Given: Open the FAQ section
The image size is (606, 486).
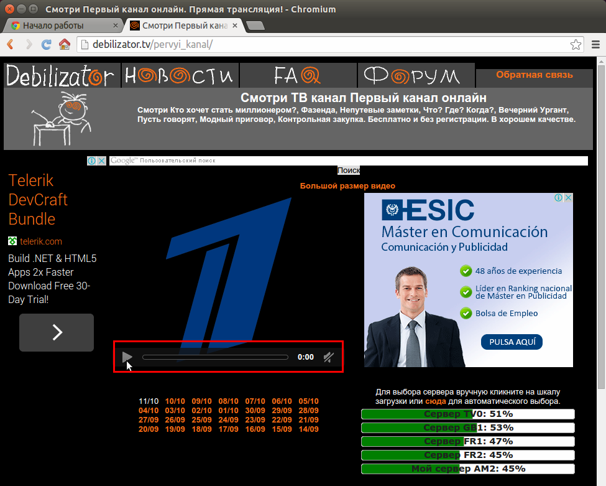Looking at the screenshot, I should [298, 75].
